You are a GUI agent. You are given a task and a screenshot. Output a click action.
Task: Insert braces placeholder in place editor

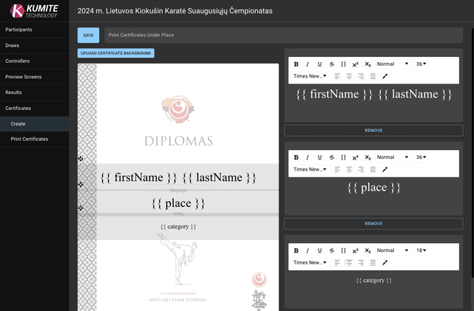click(344, 157)
